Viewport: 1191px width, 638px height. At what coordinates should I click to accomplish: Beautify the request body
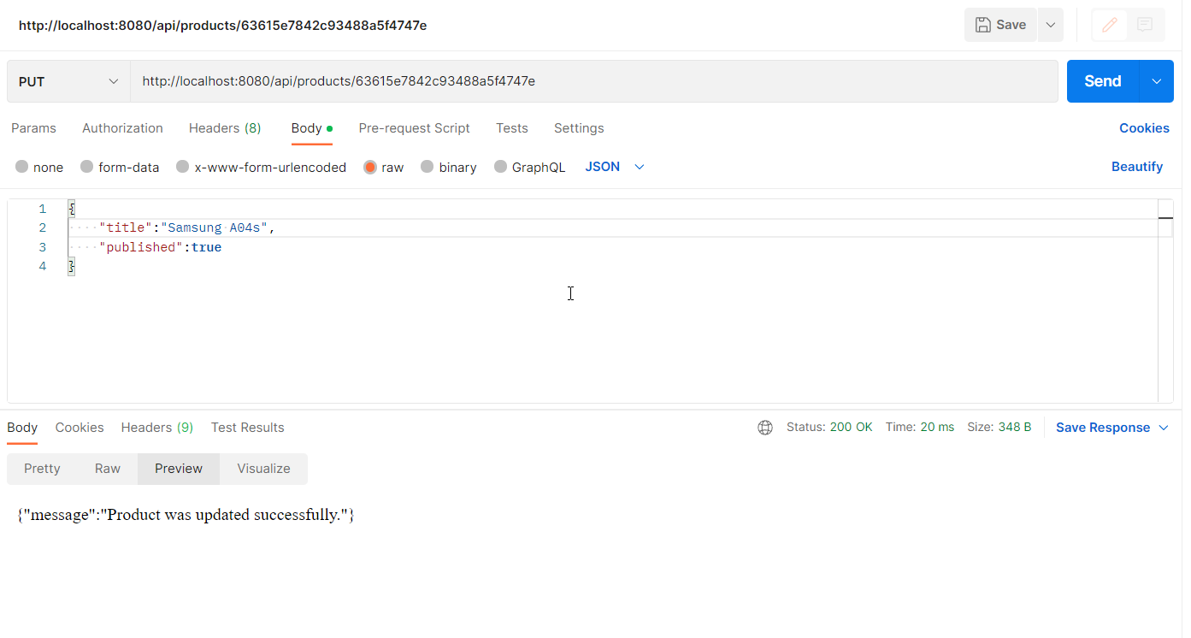point(1136,167)
